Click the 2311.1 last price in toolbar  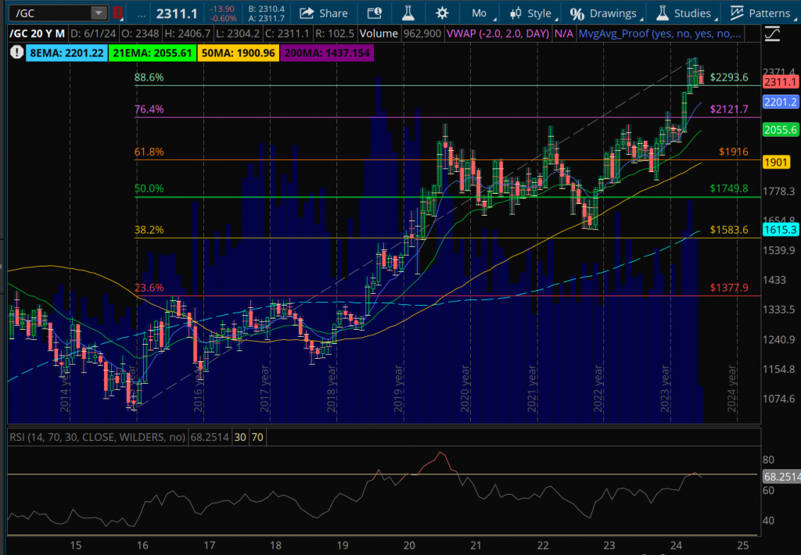pos(177,14)
